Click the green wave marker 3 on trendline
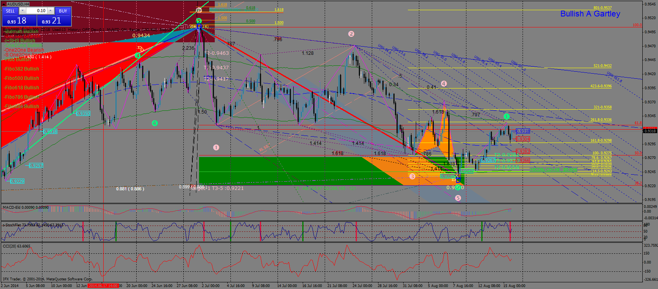Image resolution: width=658 pixels, height=289 pixels. 137,56
